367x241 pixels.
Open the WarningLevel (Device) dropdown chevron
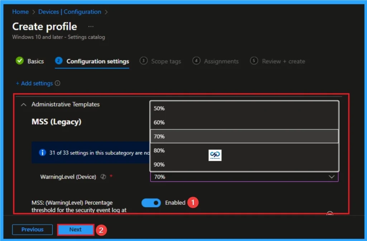click(x=332, y=176)
